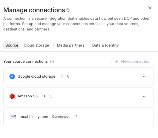Click the count badge next to Amazon S3
The width and height of the screenshot is (158, 138).
[x=44, y=96]
